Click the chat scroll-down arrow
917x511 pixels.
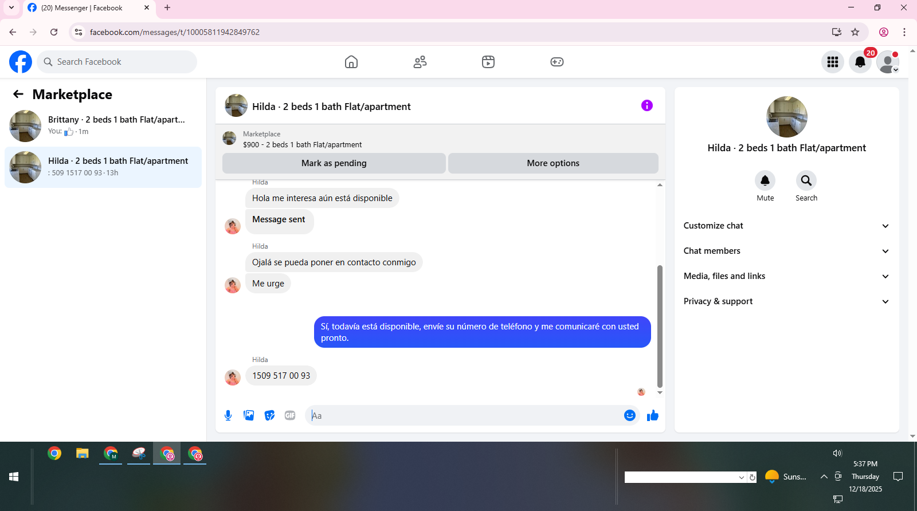coord(660,392)
